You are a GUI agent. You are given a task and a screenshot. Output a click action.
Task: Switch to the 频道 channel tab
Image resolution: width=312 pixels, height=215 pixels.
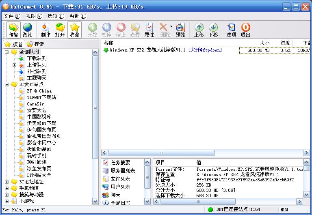pyautogui.click(x=14, y=44)
